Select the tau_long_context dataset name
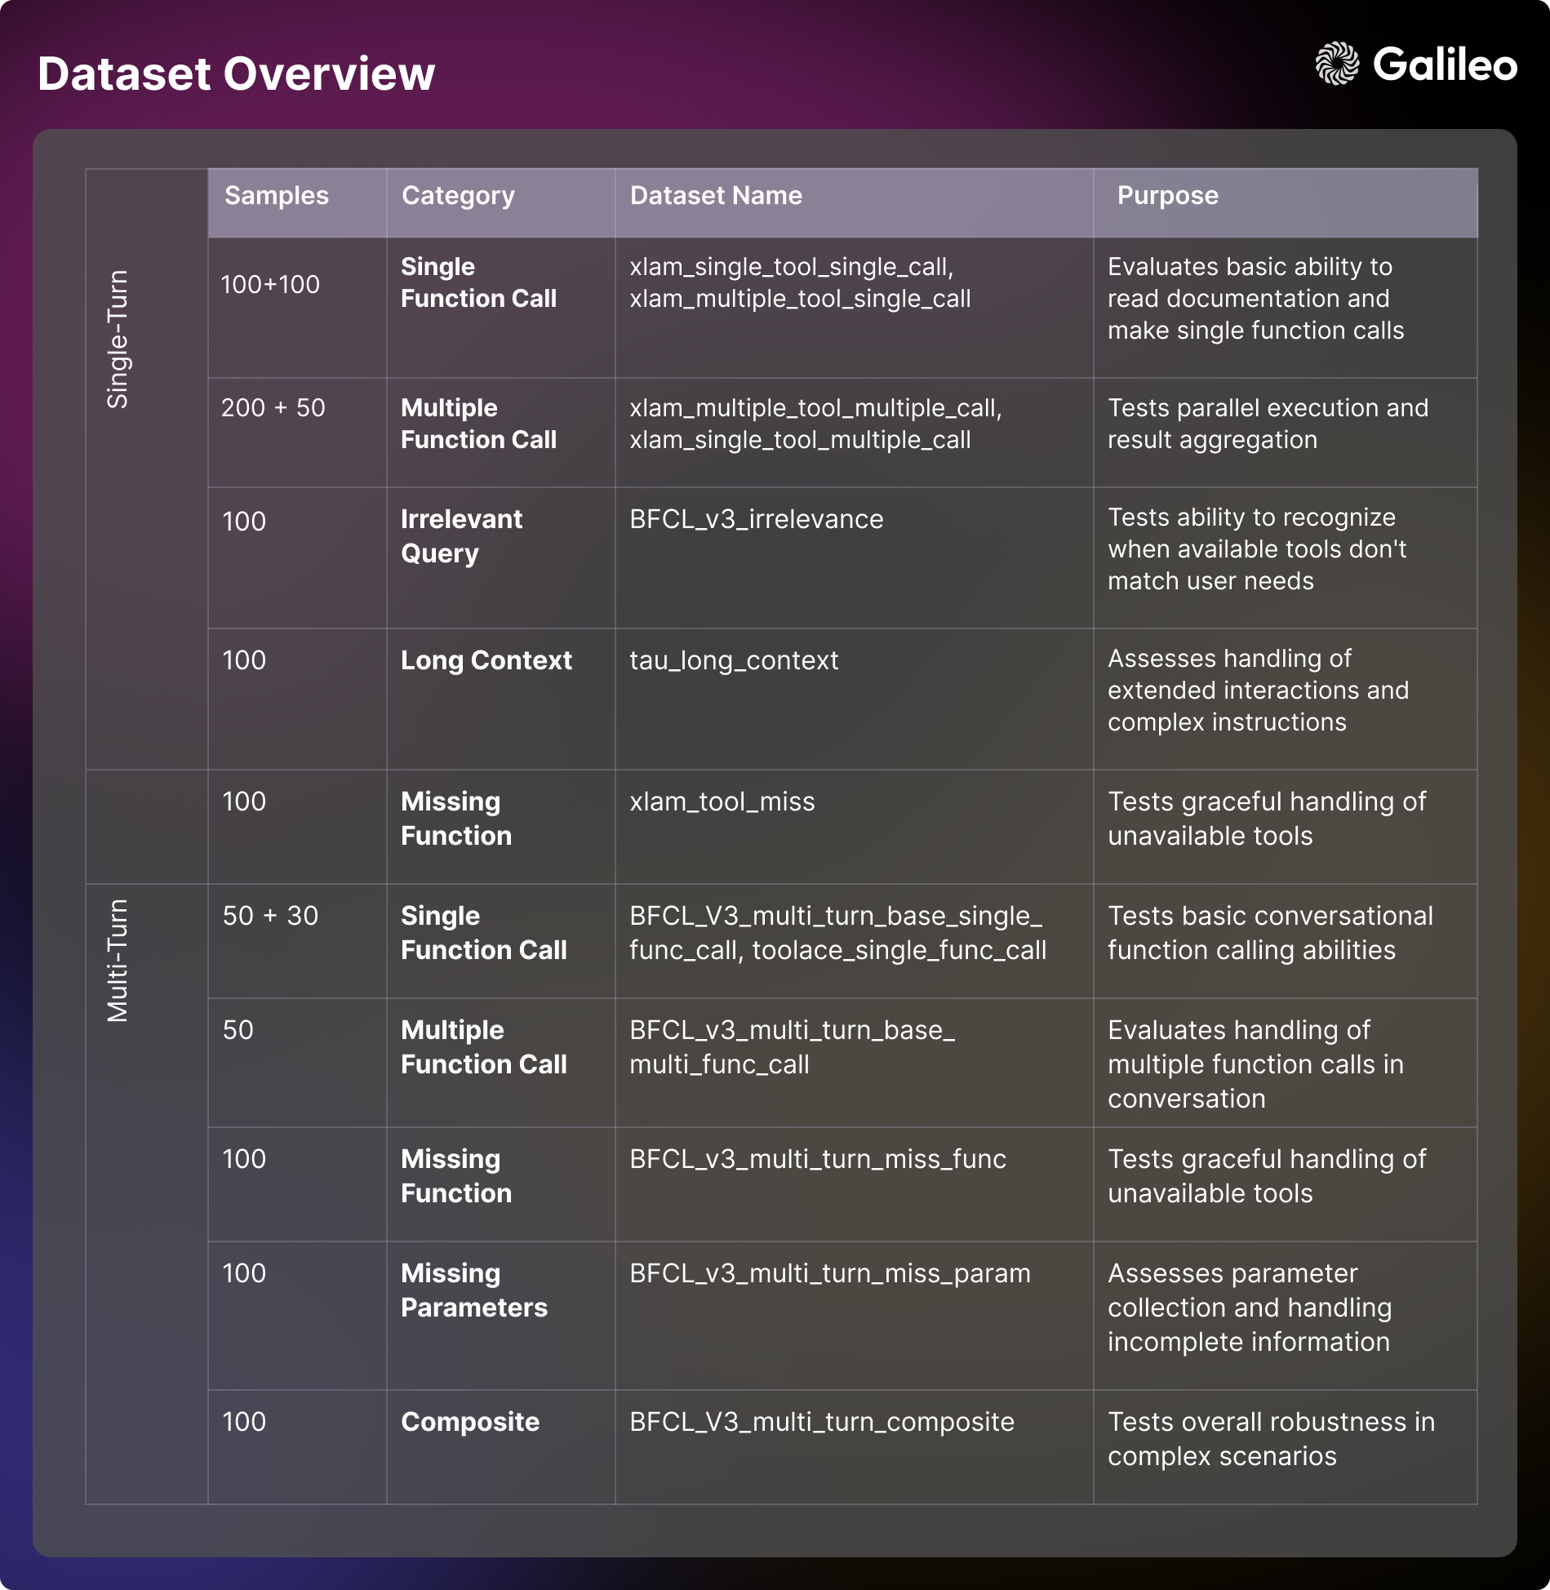1550x1590 pixels. 733,660
